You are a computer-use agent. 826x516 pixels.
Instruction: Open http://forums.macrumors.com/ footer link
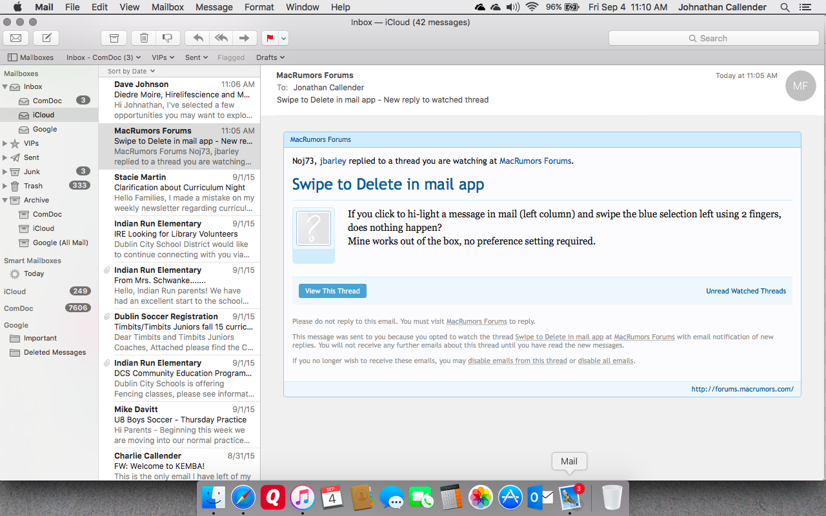(743, 389)
